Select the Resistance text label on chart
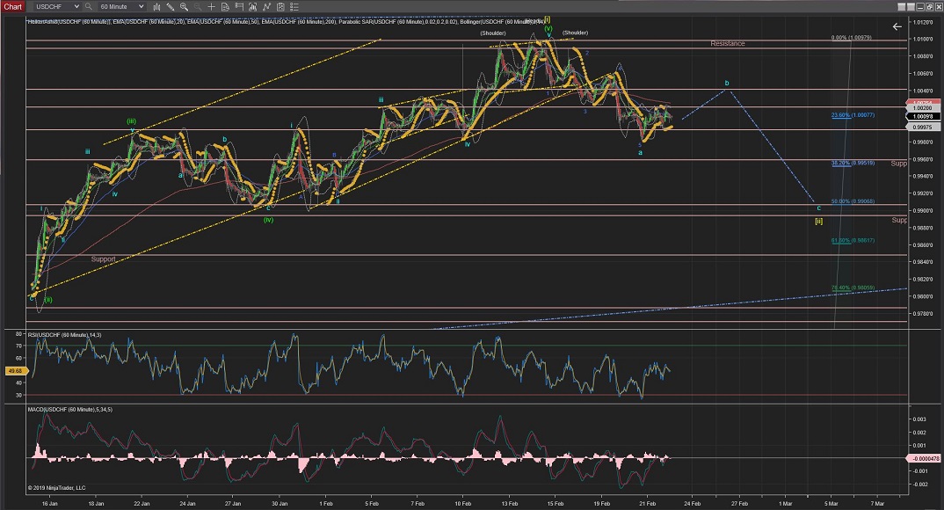This screenshot has height=510, width=944. point(727,43)
